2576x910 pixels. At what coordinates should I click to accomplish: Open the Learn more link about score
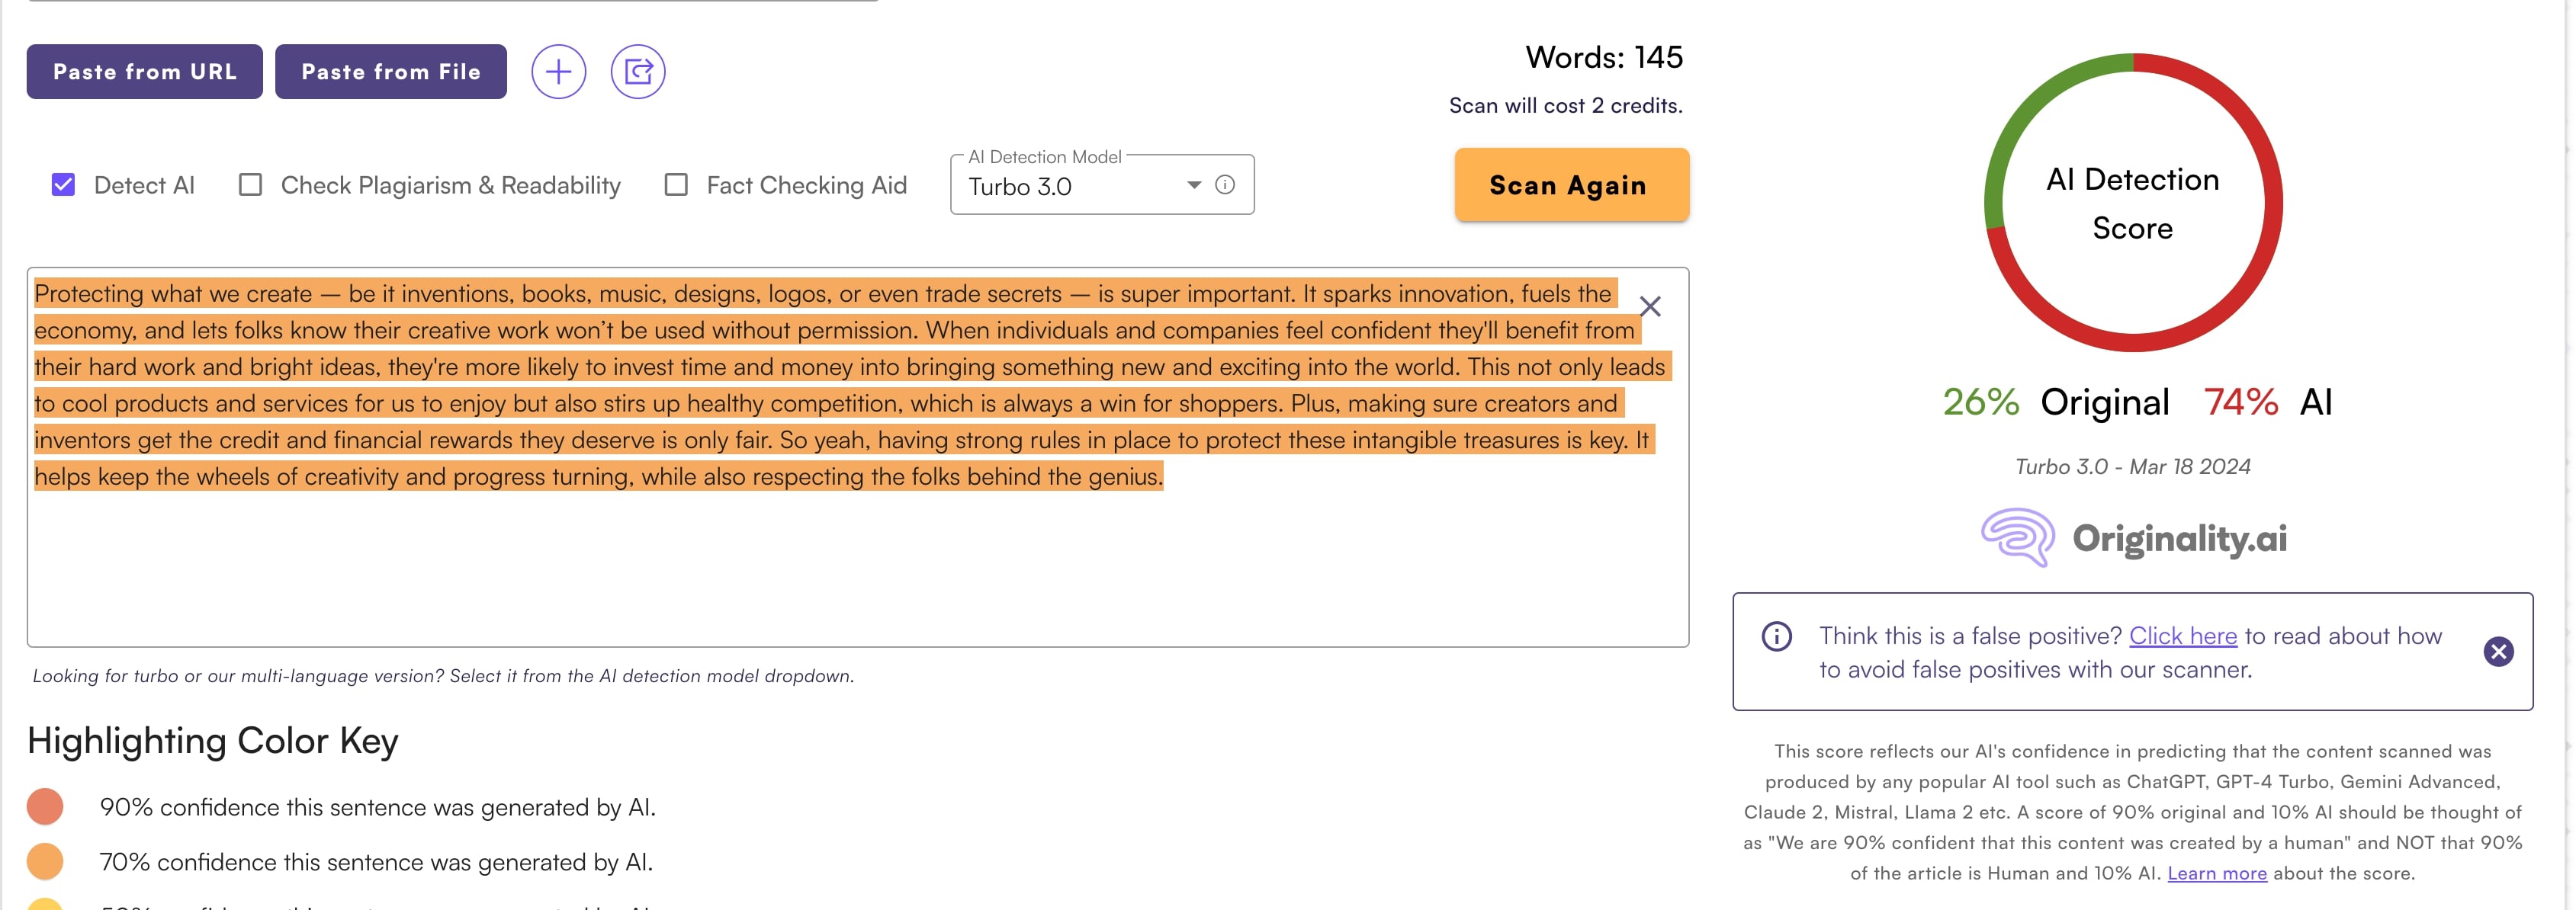tap(2216, 873)
